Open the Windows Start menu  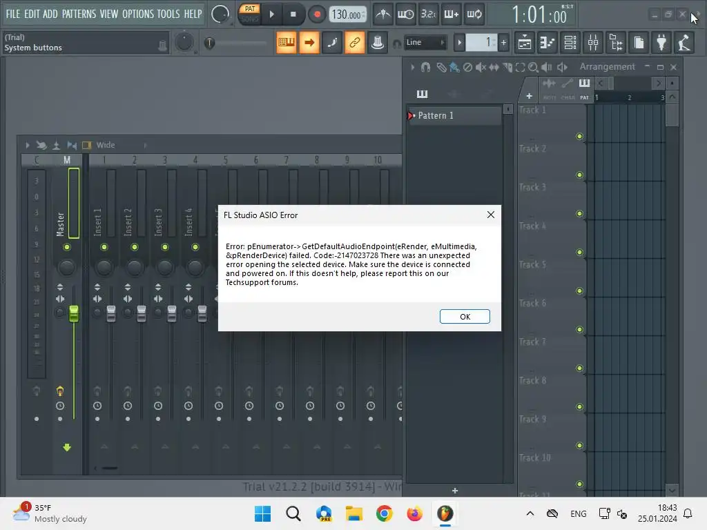tap(262, 513)
